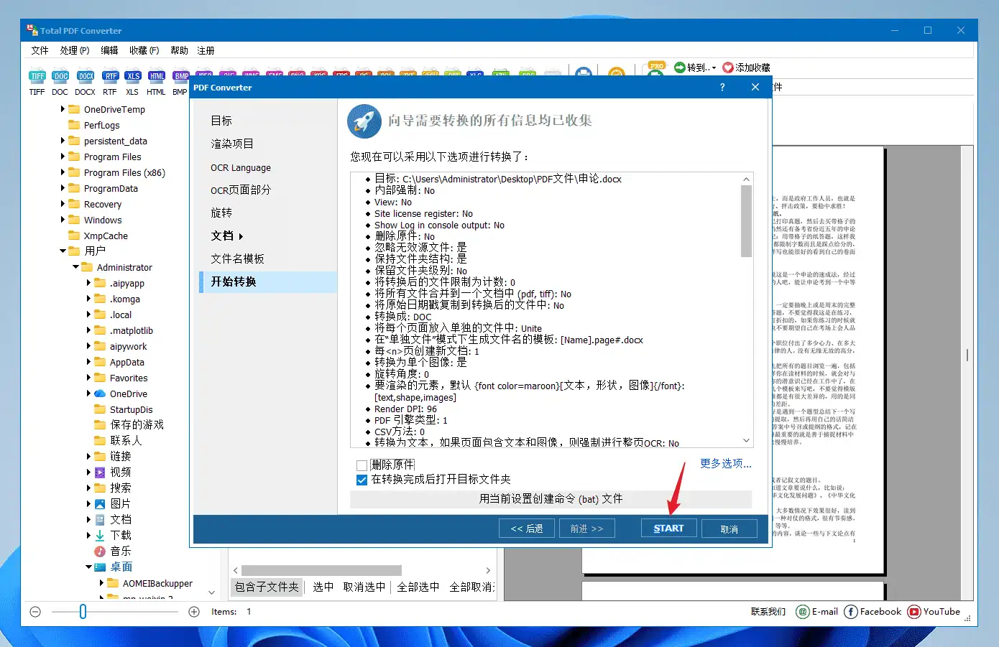
Task: Click the 更多选项... link
Action: tap(726, 464)
